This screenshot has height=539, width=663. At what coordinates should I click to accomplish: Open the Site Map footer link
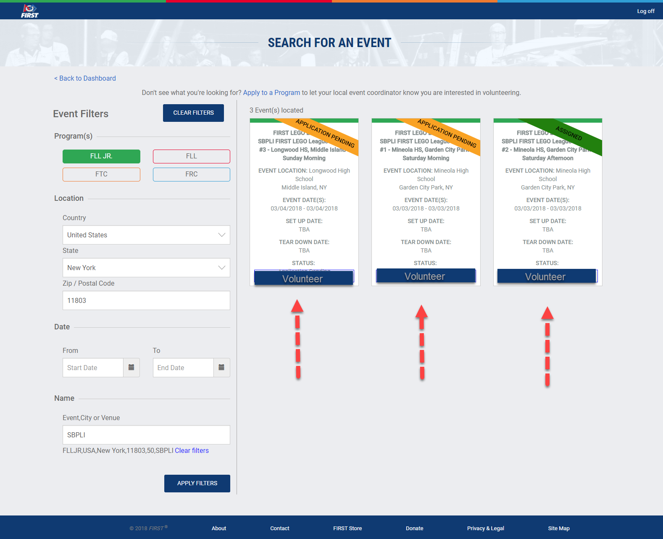pos(559,528)
